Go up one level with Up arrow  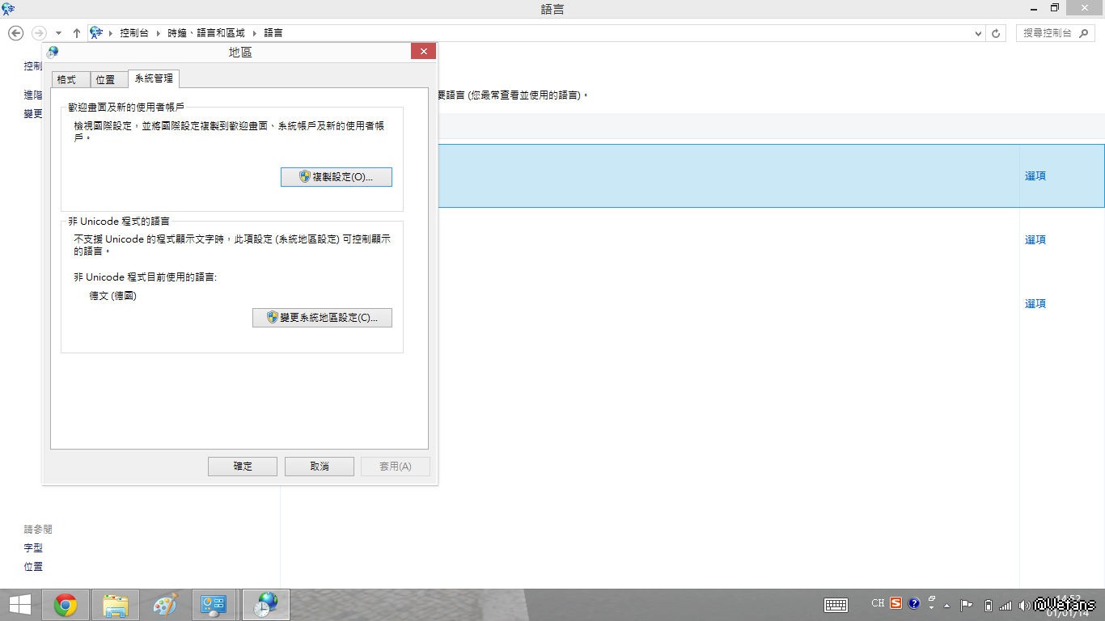click(x=77, y=33)
